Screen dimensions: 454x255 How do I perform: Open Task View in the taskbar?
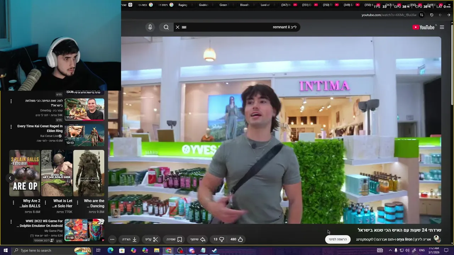coord(98,250)
